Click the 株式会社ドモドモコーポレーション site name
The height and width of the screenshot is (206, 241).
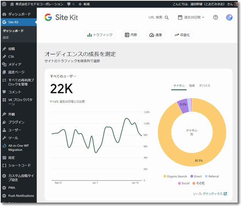point(39,4)
